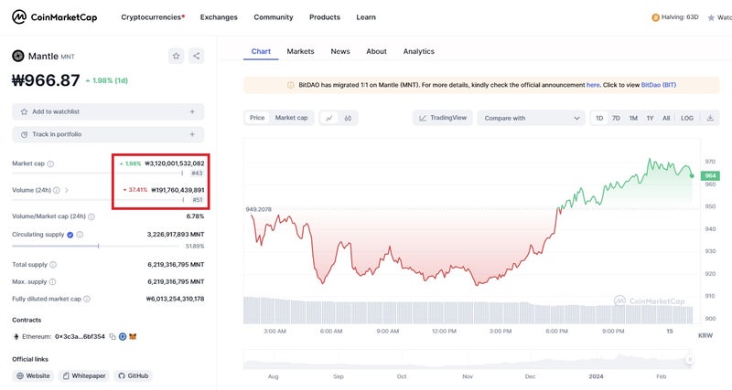Click the Halving: 63D text
The width and height of the screenshot is (732, 390).
point(680,17)
